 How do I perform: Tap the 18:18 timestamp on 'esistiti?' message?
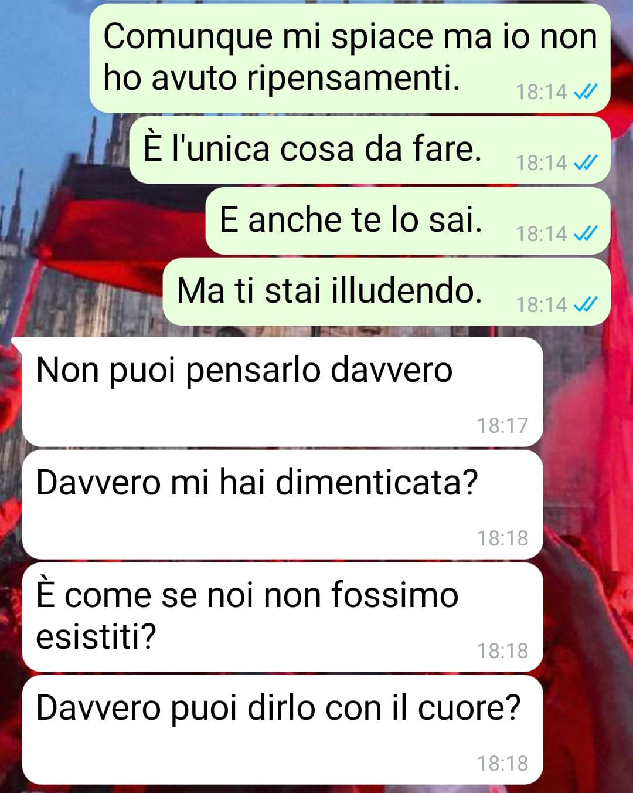click(x=502, y=650)
